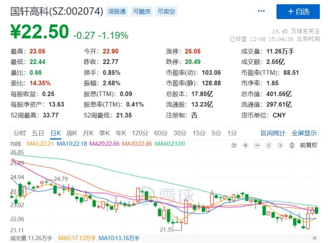Open 区间统计 range statistics link

click(273, 133)
